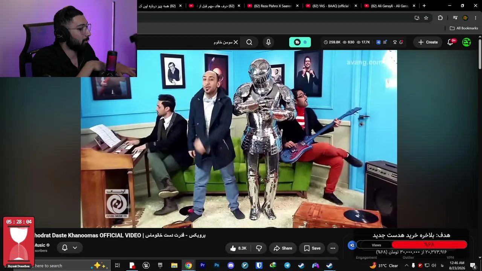482x271 pixels.
Task: Open the clock showing 12:46 AM
Action: tap(457, 266)
